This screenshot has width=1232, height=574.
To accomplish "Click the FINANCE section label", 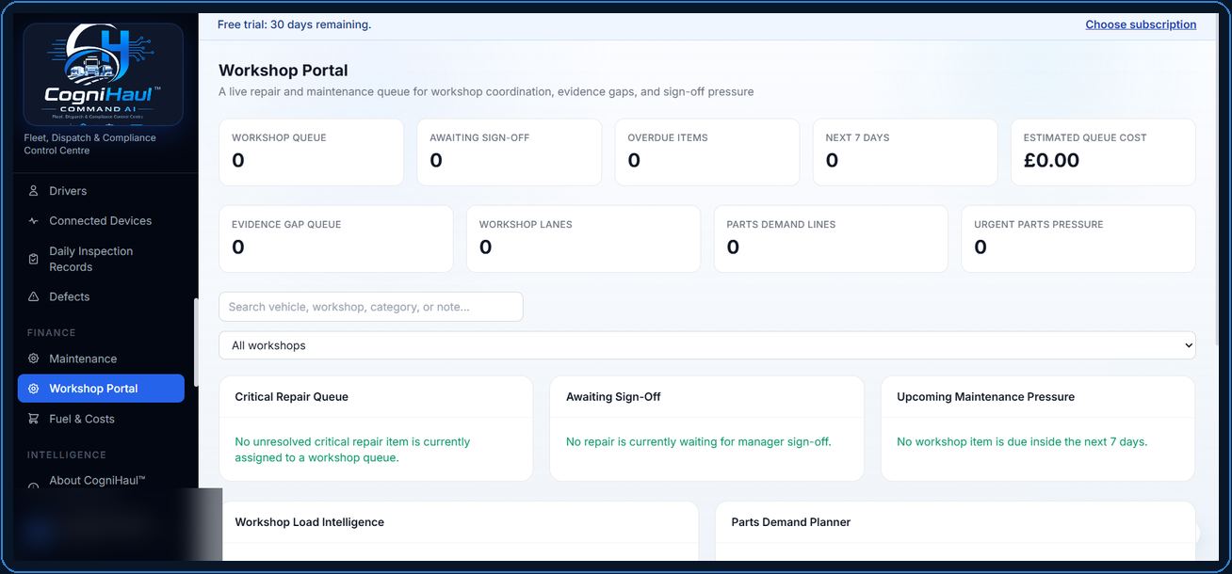I will [51, 333].
